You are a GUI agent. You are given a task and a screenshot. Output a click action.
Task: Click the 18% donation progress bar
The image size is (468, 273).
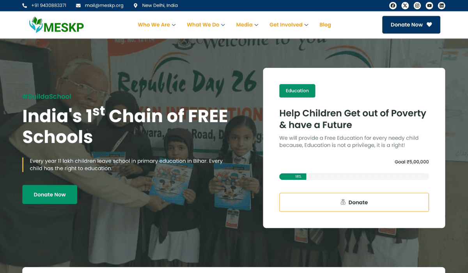tap(354, 177)
